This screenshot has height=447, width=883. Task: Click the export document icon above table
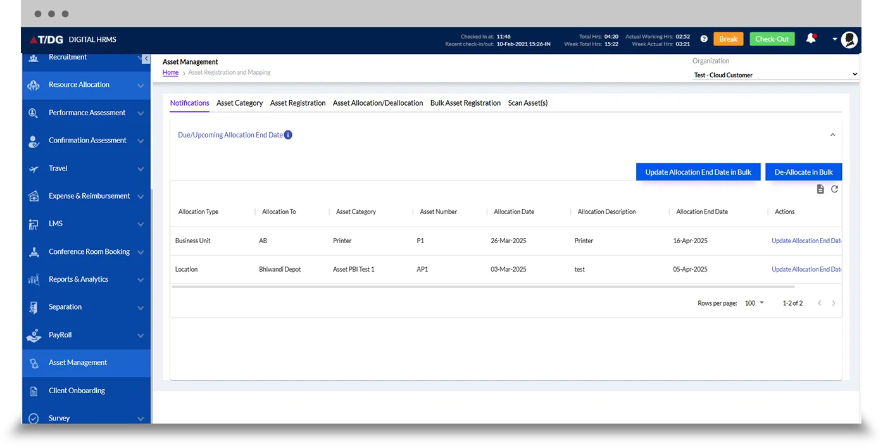[820, 189]
